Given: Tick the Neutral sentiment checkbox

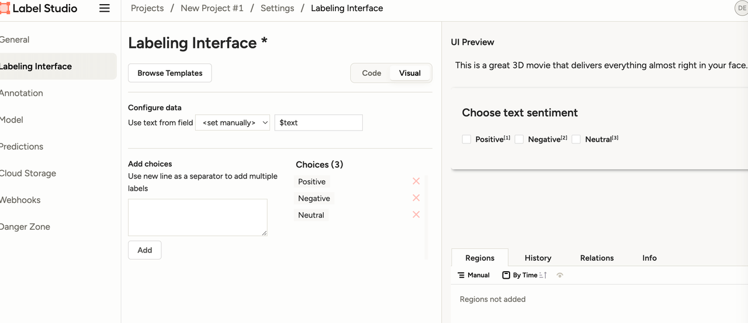Looking at the screenshot, I should tap(576, 139).
